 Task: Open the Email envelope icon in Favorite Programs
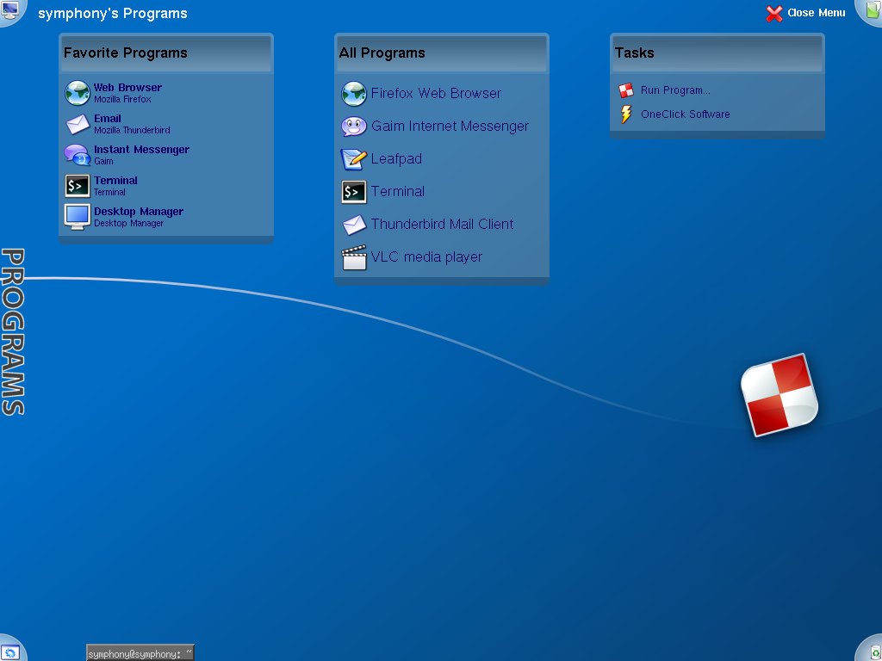tap(78, 124)
